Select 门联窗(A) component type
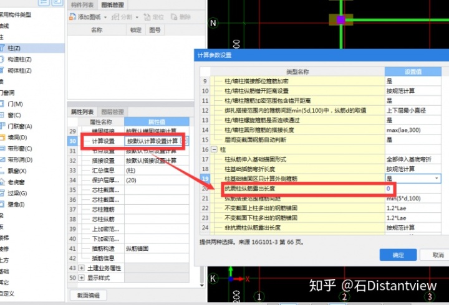 coord(20,126)
